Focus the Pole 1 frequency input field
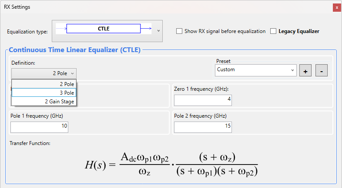 click(39, 127)
